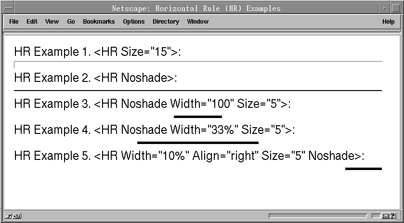
Task: Open the File menu
Action: click(14, 22)
